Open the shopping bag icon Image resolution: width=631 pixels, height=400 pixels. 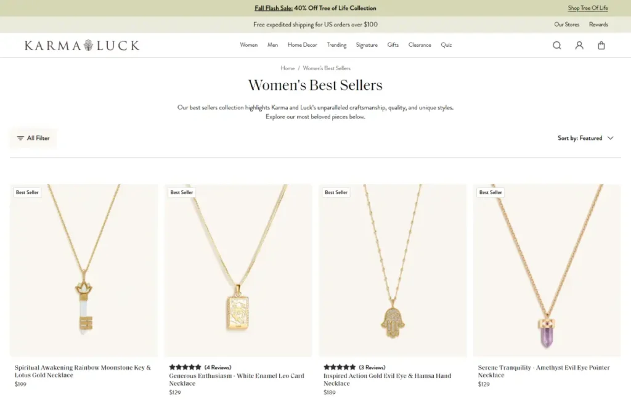601,45
